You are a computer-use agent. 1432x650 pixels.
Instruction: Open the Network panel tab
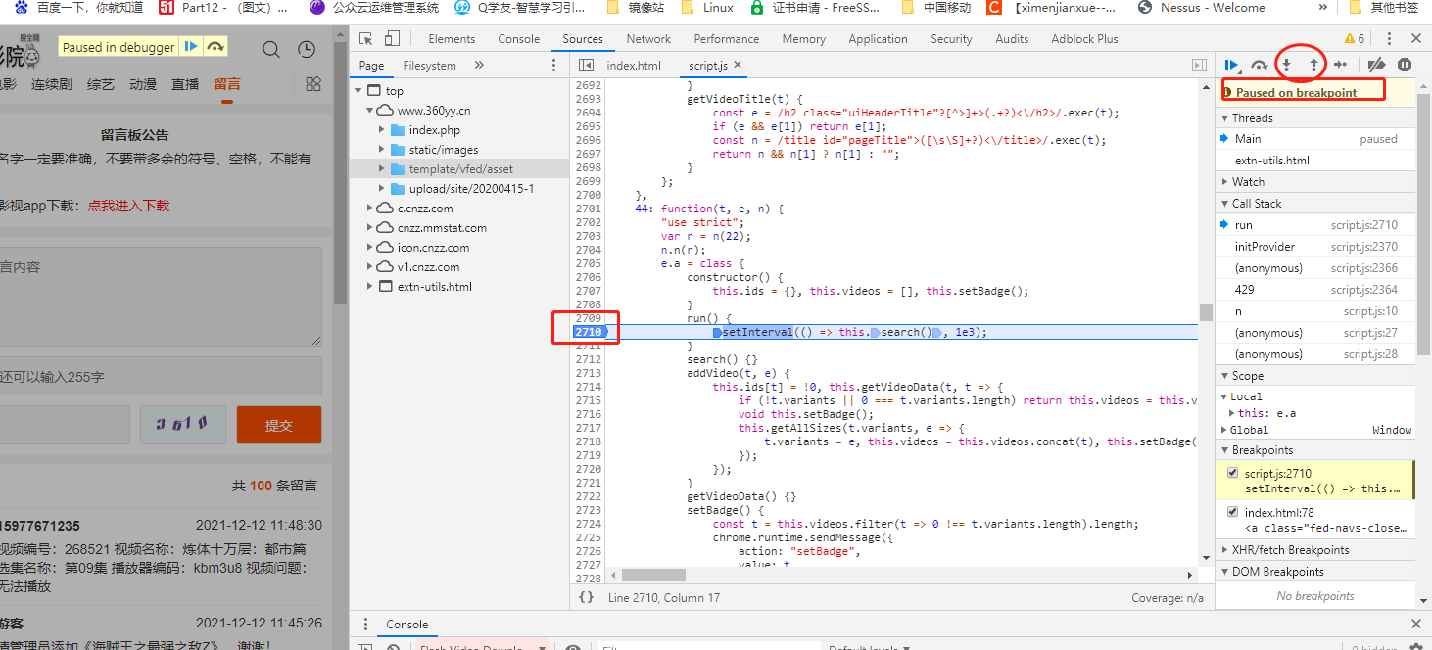(648, 39)
